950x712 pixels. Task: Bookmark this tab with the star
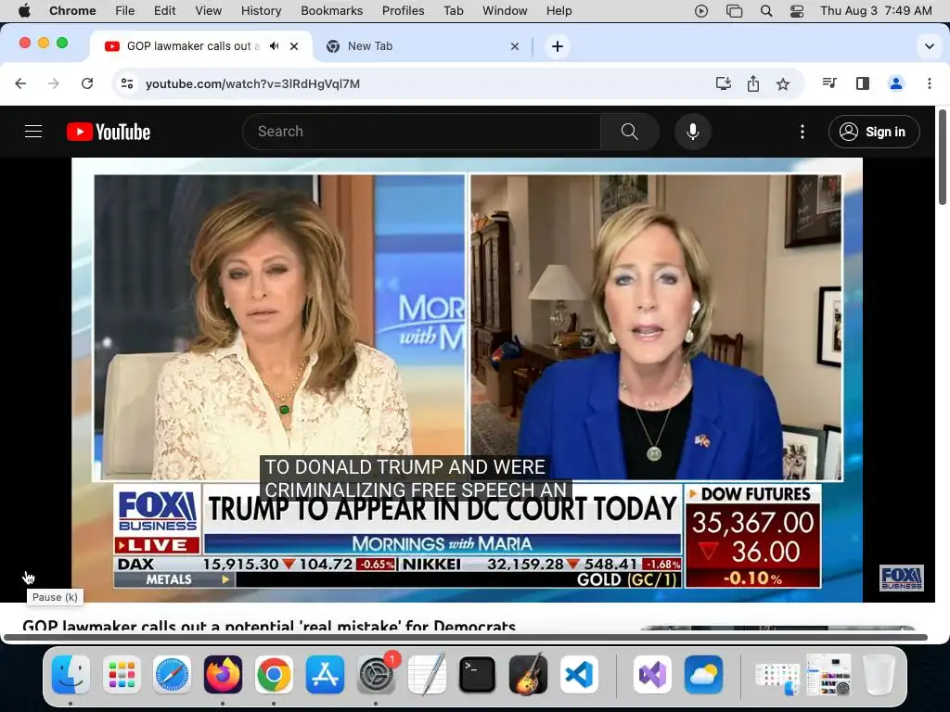(x=783, y=83)
